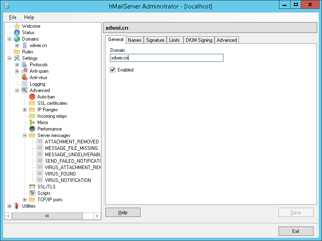The height and width of the screenshot is (241, 322).
Task: Click the ATTACHMENT_REMOVED message icon
Action: (x=40, y=142)
